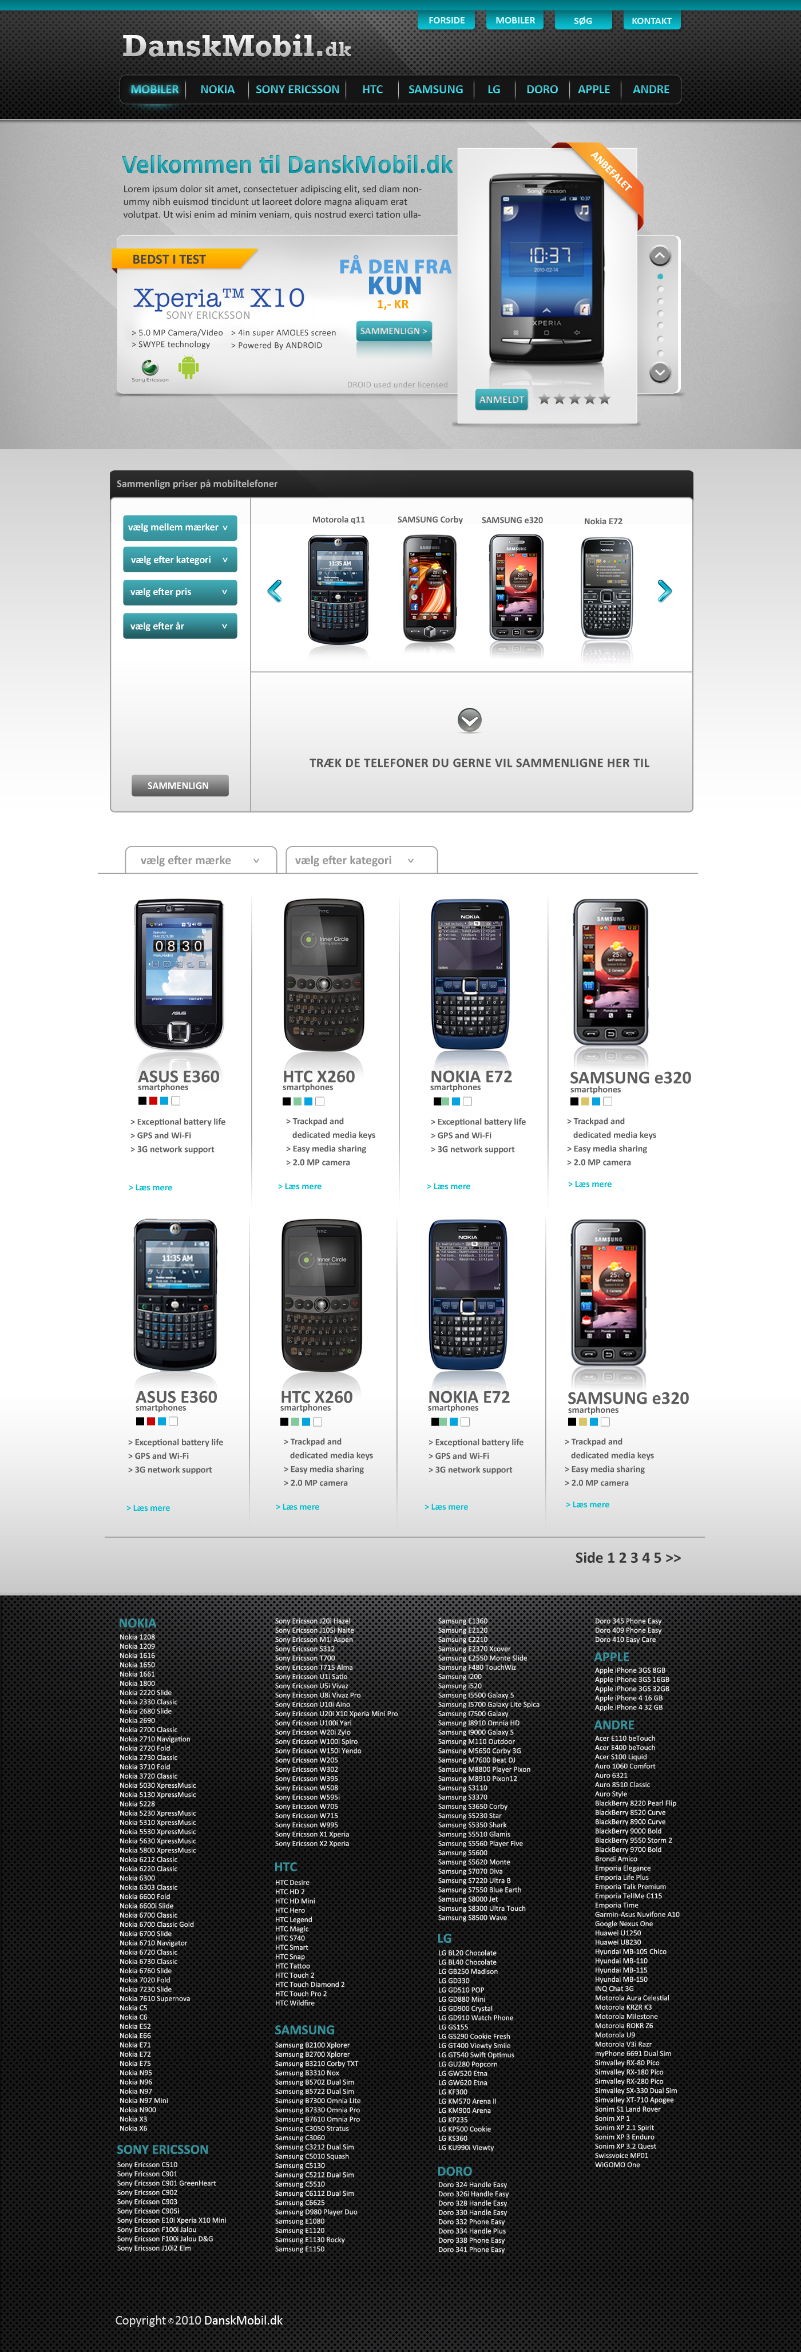Open the 'vælg mellem mærker' dropdown
This screenshot has width=801, height=2352.
[180, 527]
